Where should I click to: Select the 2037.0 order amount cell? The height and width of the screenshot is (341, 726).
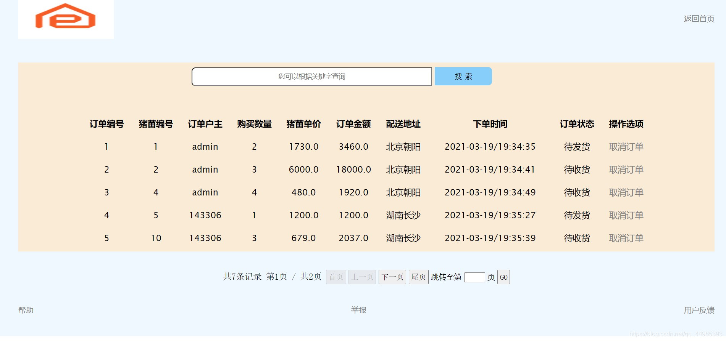[x=353, y=238]
